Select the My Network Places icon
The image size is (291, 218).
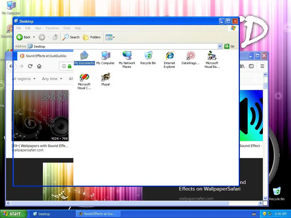[x=127, y=60]
